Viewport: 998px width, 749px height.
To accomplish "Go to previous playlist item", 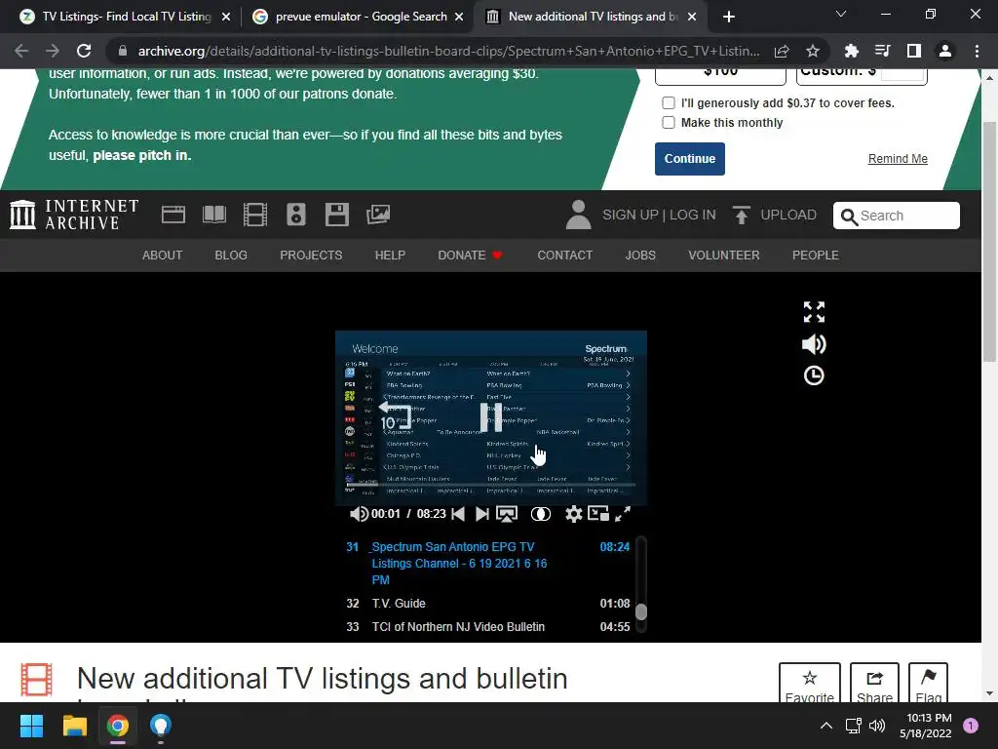I will pyautogui.click(x=458, y=514).
